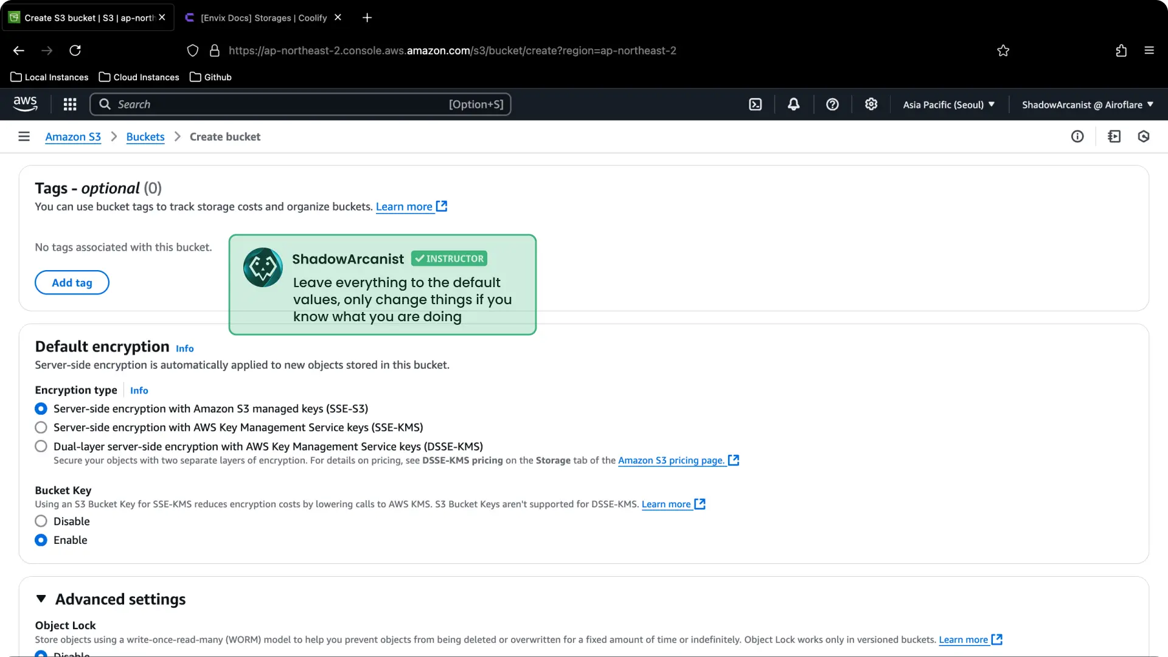Collapse the Advanced settings section
This screenshot has width=1168, height=657.
point(41,599)
